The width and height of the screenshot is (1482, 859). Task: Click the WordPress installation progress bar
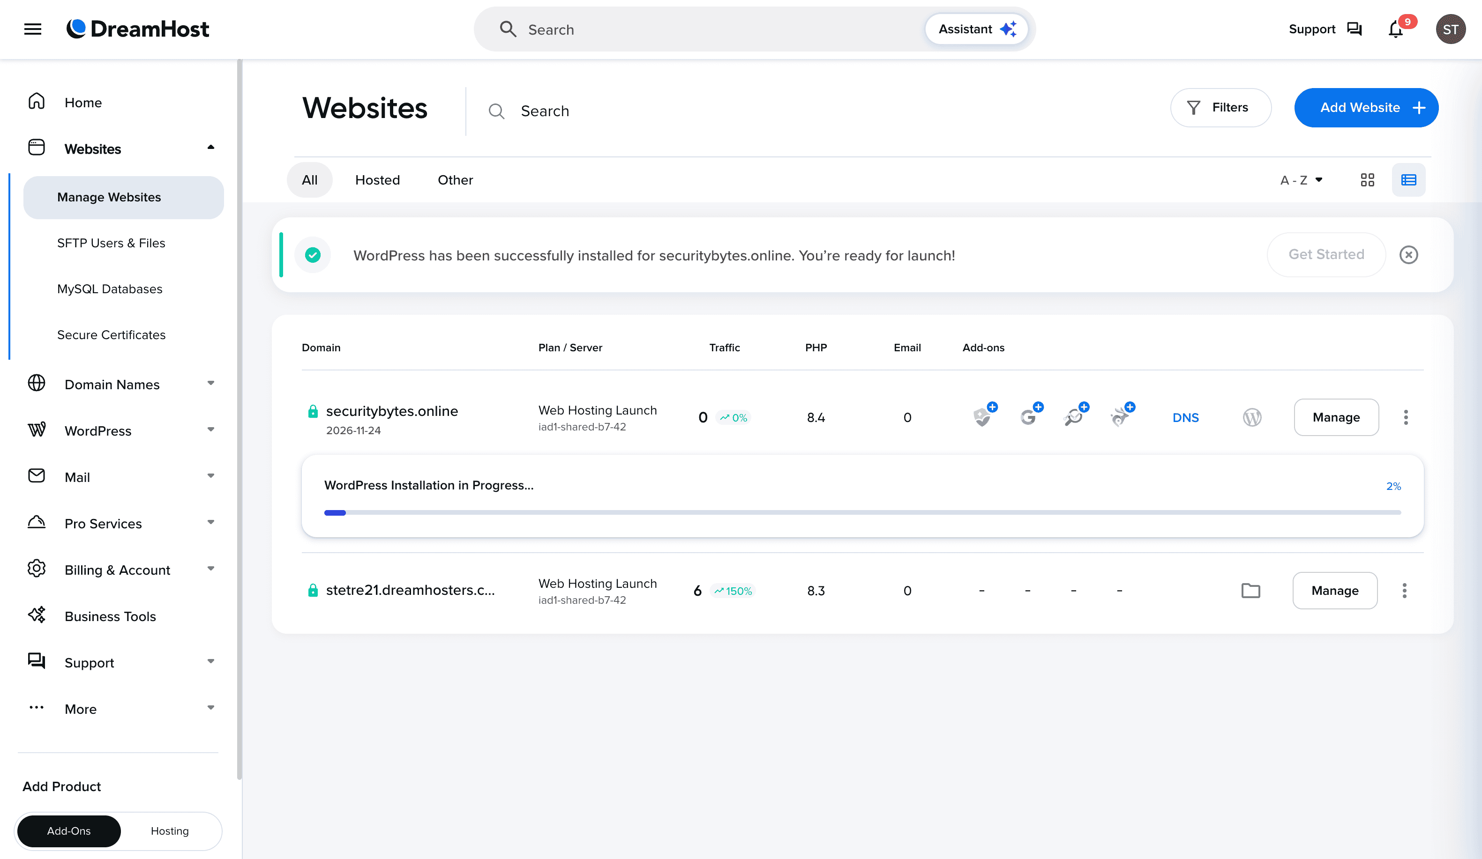click(x=864, y=512)
